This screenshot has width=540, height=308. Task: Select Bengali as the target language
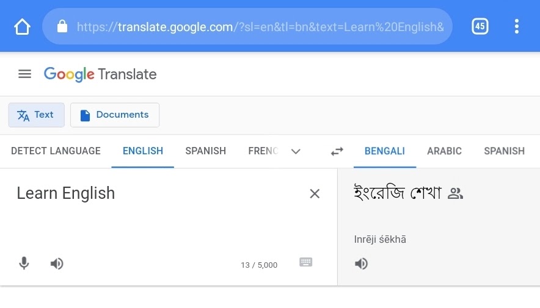pos(384,151)
